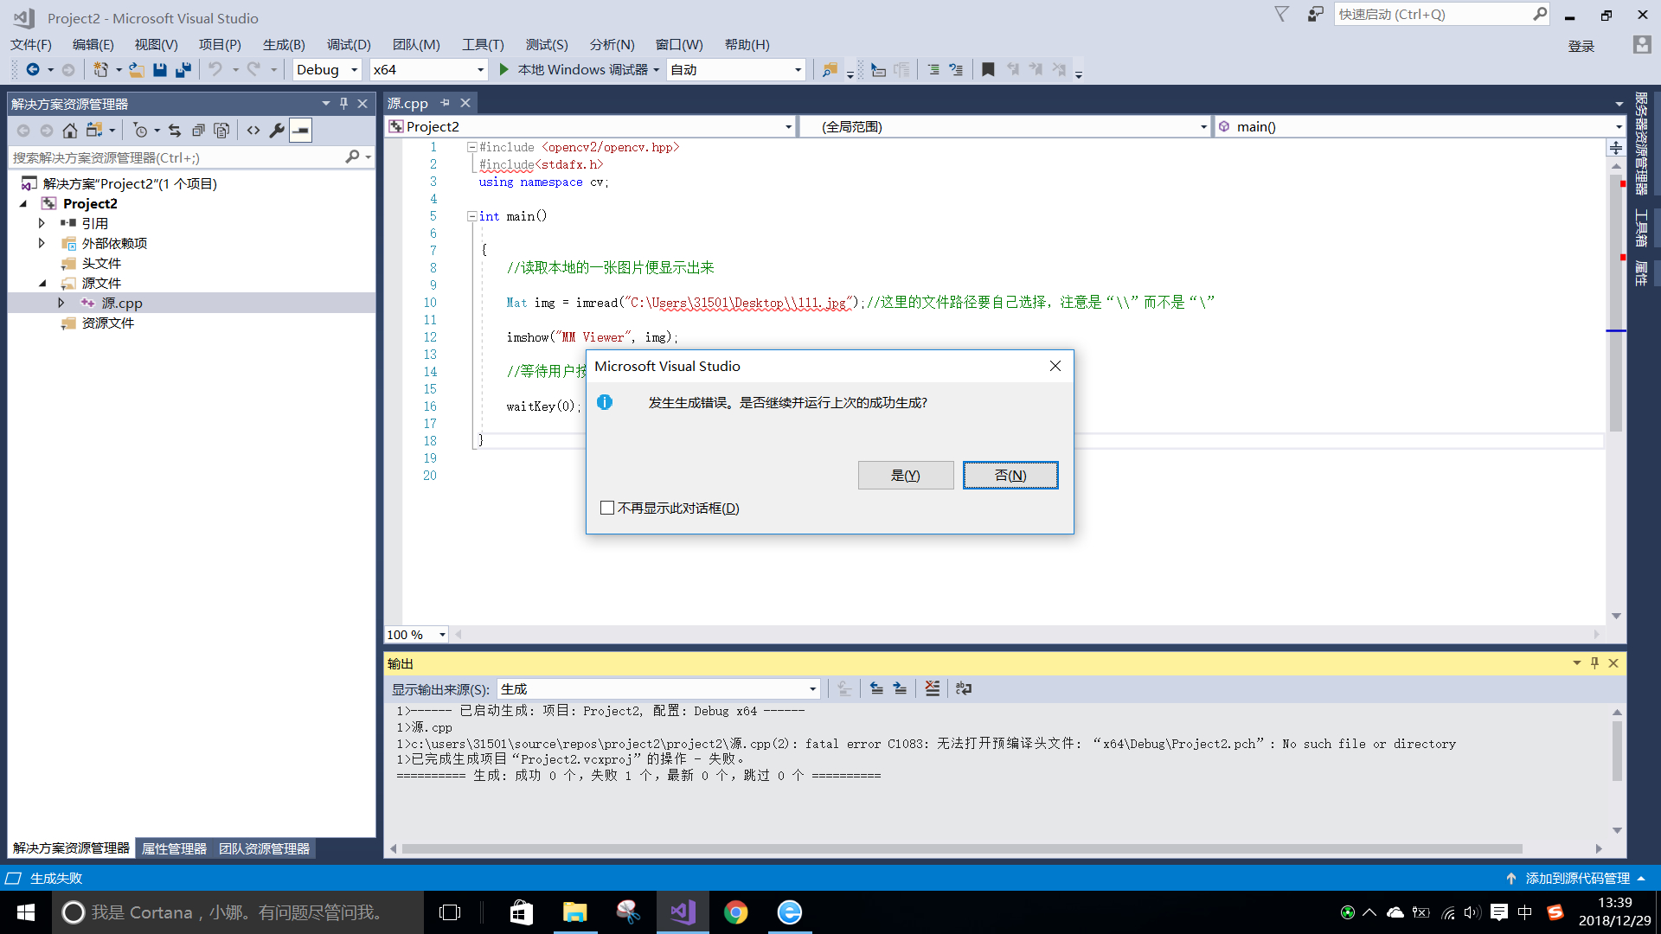Click the uncomment lines icon
Image resolution: width=1661 pixels, height=934 pixels.
pos(956,69)
